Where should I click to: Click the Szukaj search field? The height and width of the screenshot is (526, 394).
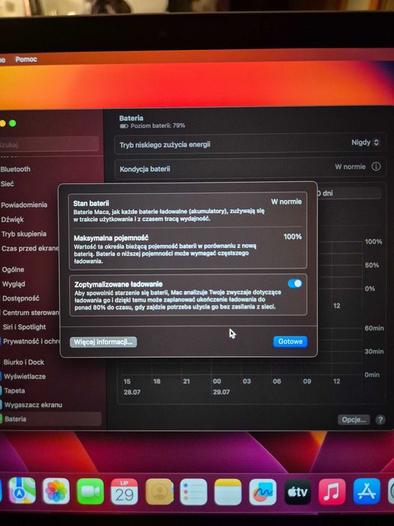[x=49, y=144]
